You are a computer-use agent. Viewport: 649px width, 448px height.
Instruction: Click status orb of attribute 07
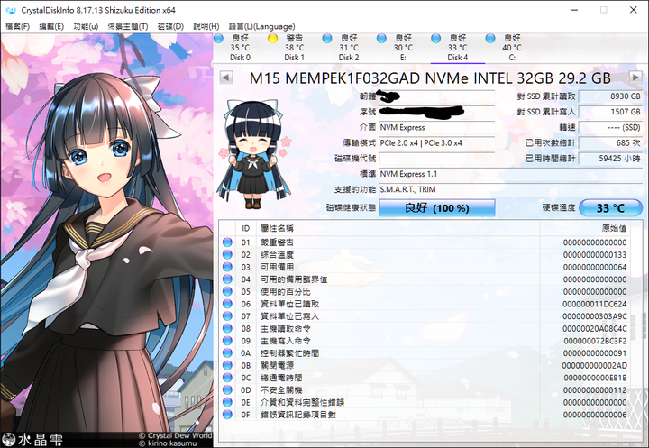[227, 315]
